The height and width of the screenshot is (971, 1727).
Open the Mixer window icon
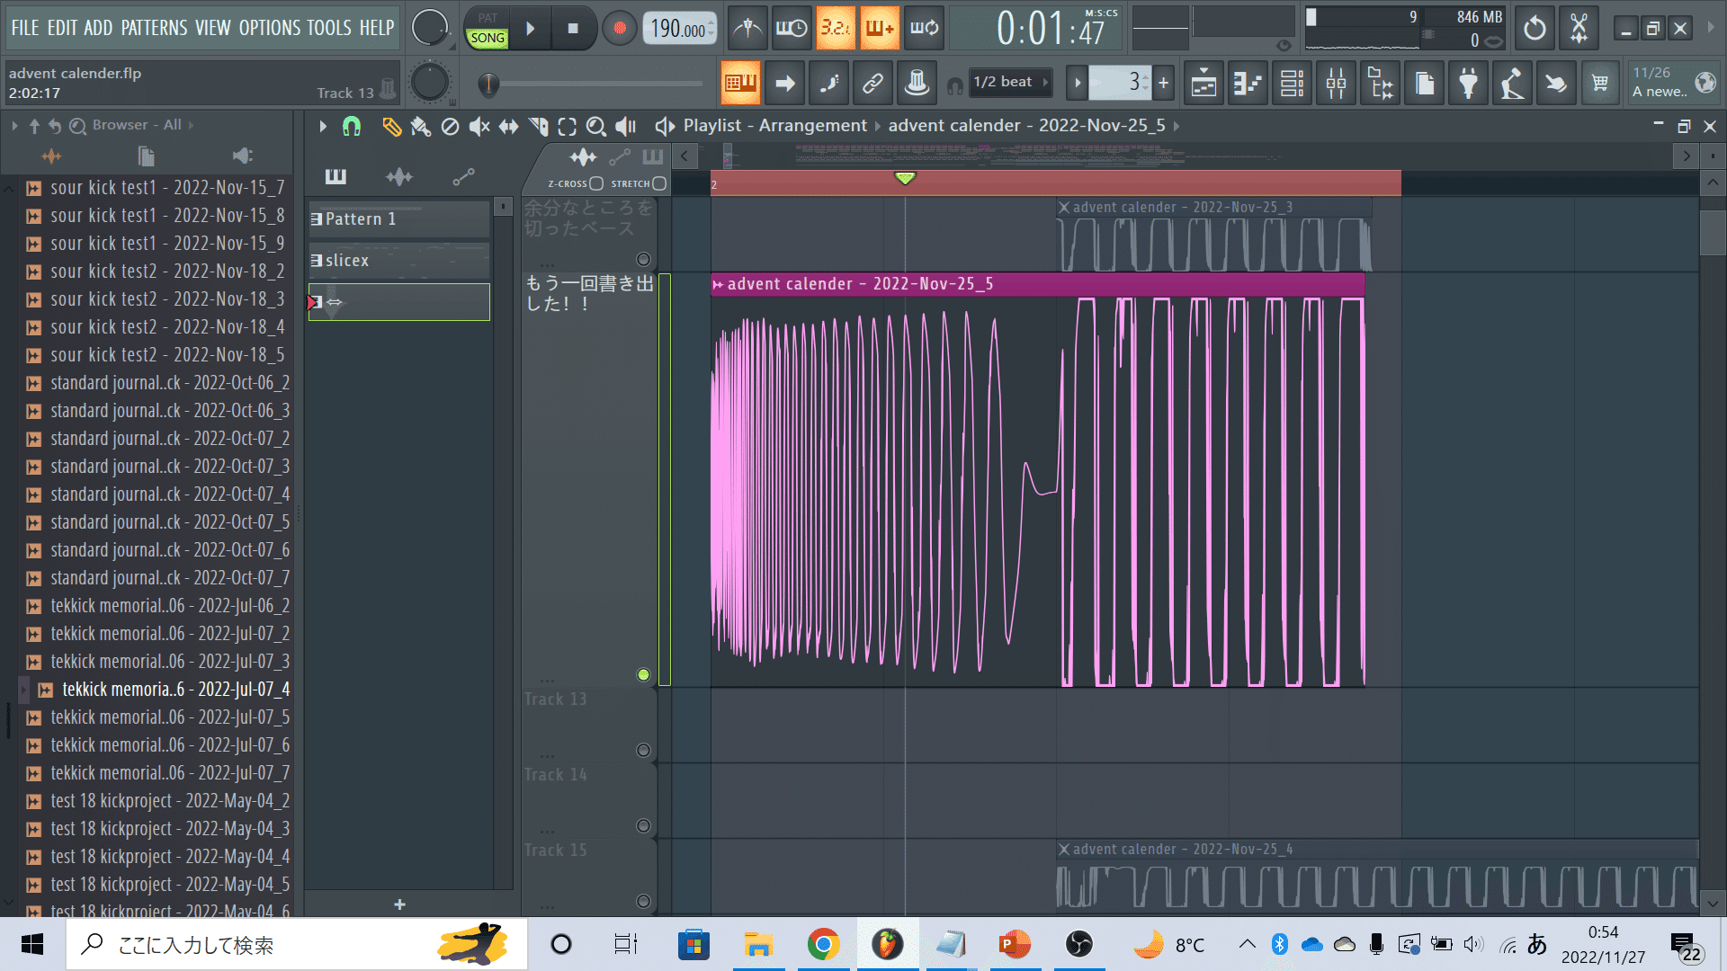[x=1336, y=84]
